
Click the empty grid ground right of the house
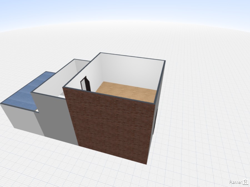click(206, 111)
